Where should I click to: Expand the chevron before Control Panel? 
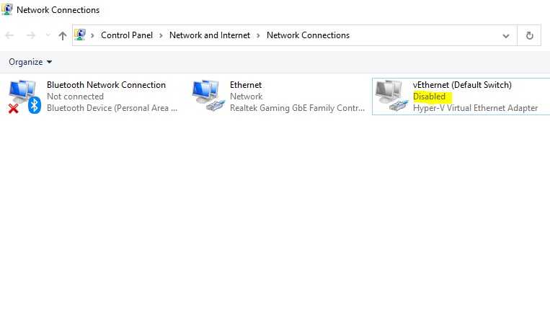tap(92, 35)
